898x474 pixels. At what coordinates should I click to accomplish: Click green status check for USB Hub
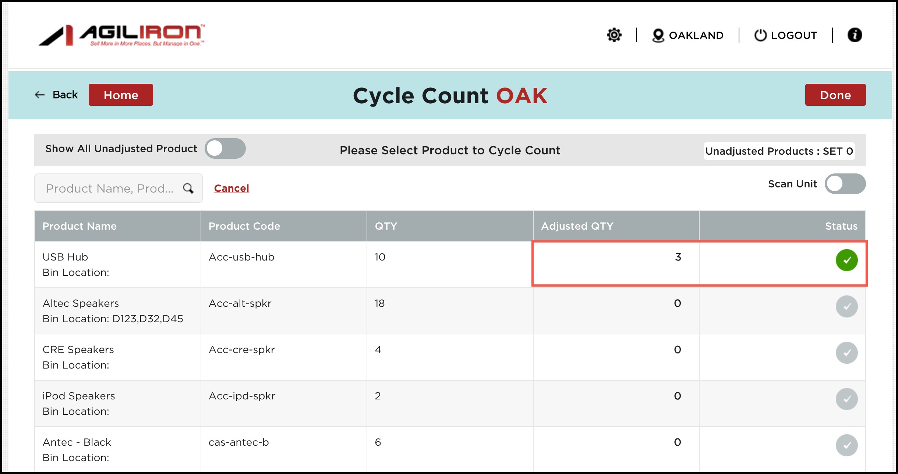click(846, 260)
